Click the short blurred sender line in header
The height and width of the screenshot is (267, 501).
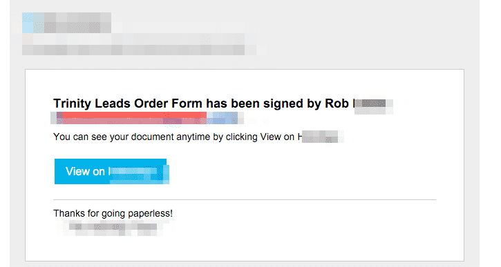point(133,39)
